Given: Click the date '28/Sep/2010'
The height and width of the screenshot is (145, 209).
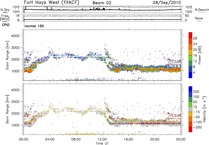Looking at the screenshot, I should pos(167,2).
